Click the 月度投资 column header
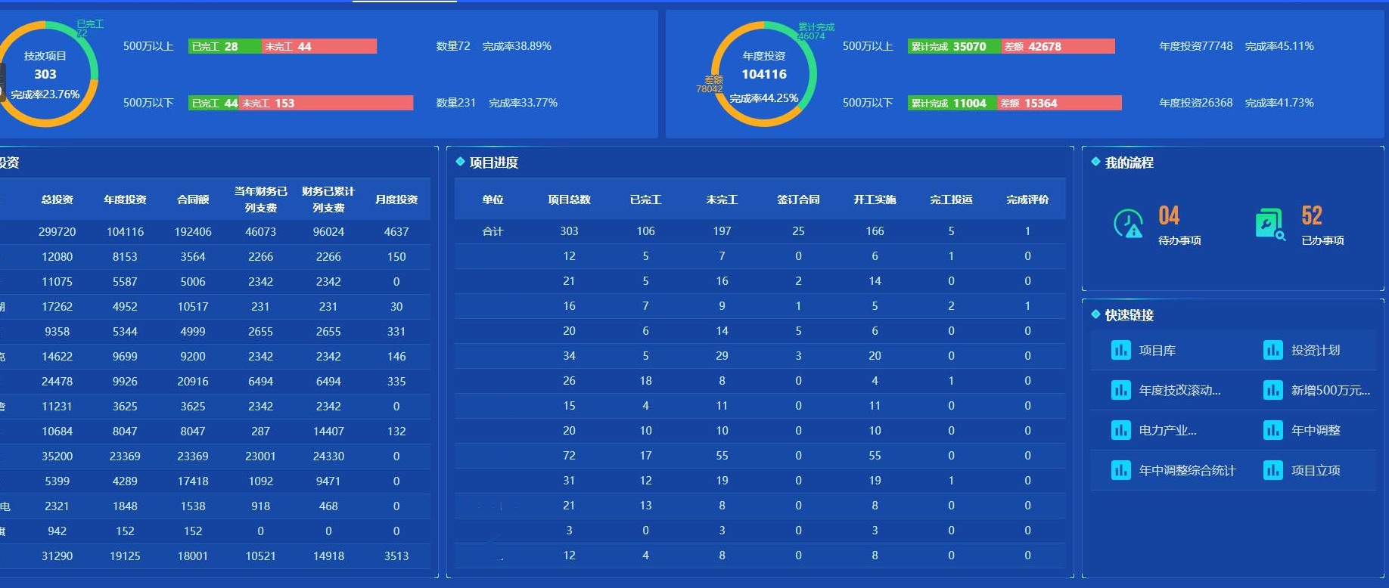The height and width of the screenshot is (588, 1389). (396, 200)
